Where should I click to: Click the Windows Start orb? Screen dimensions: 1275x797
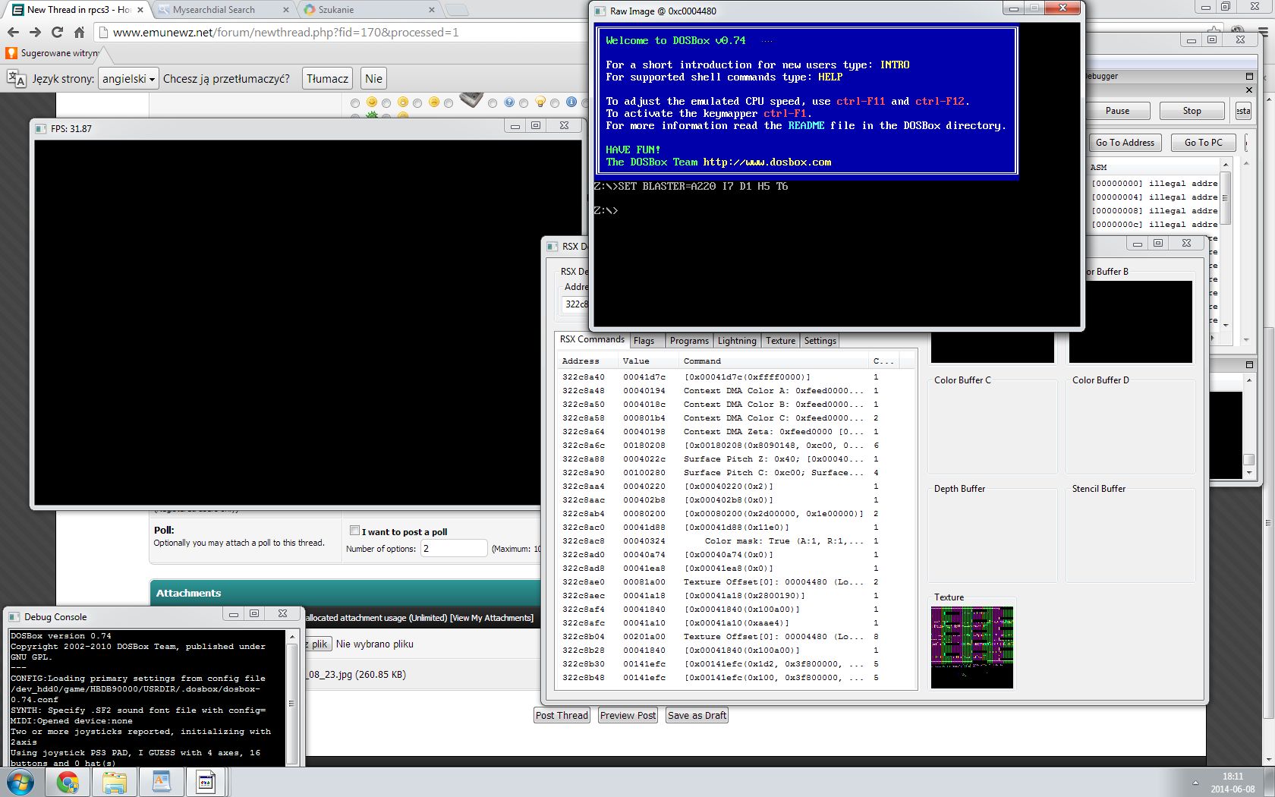point(20,782)
